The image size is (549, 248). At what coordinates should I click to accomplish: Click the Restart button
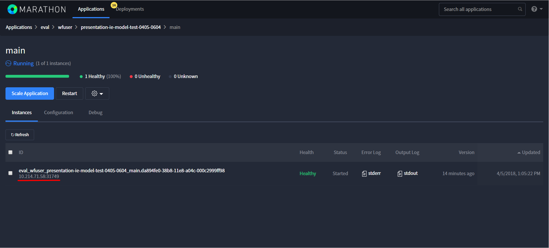coord(69,93)
